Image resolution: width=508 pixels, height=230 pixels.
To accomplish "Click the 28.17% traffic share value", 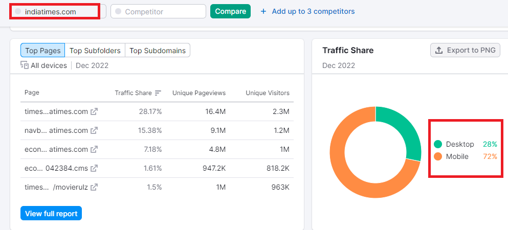I will click(150, 111).
